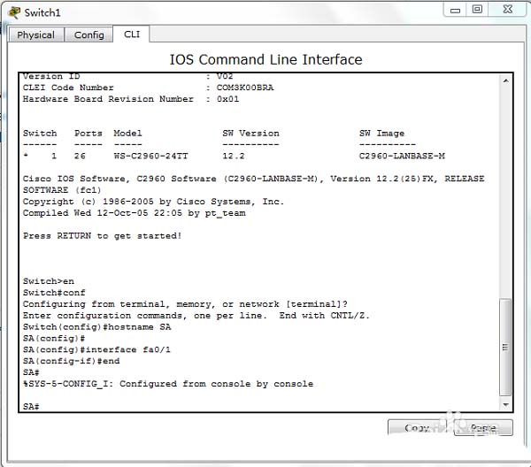531x467 pixels.
Task: Click the 'Press RETURN to get started!' text
Action: (103, 236)
